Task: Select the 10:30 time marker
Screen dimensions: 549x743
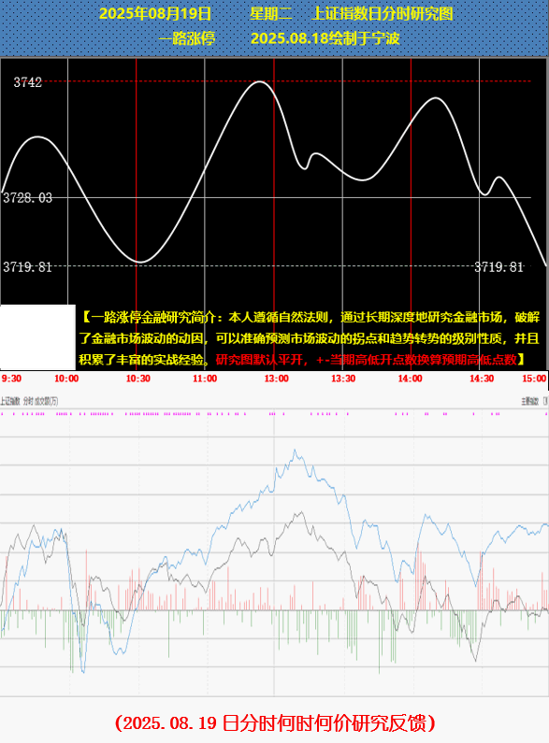Action: pyautogui.click(x=138, y=379)
